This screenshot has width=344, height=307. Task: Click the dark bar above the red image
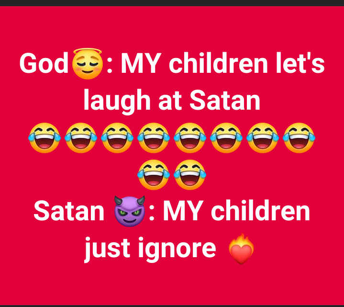coord(172,3)
